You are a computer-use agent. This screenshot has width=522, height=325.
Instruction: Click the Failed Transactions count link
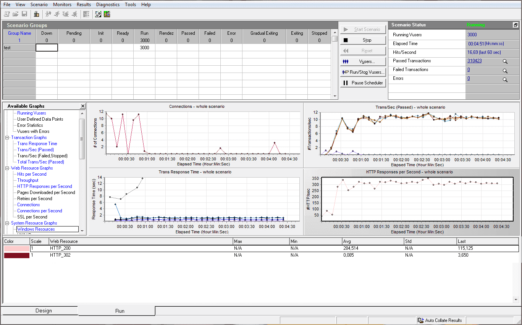tap(469, 70)
